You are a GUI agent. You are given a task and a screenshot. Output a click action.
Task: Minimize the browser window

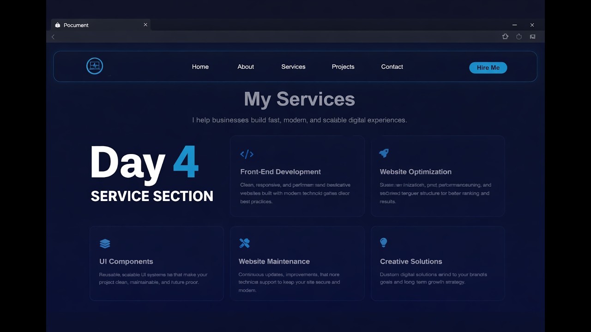pos(515,25)
